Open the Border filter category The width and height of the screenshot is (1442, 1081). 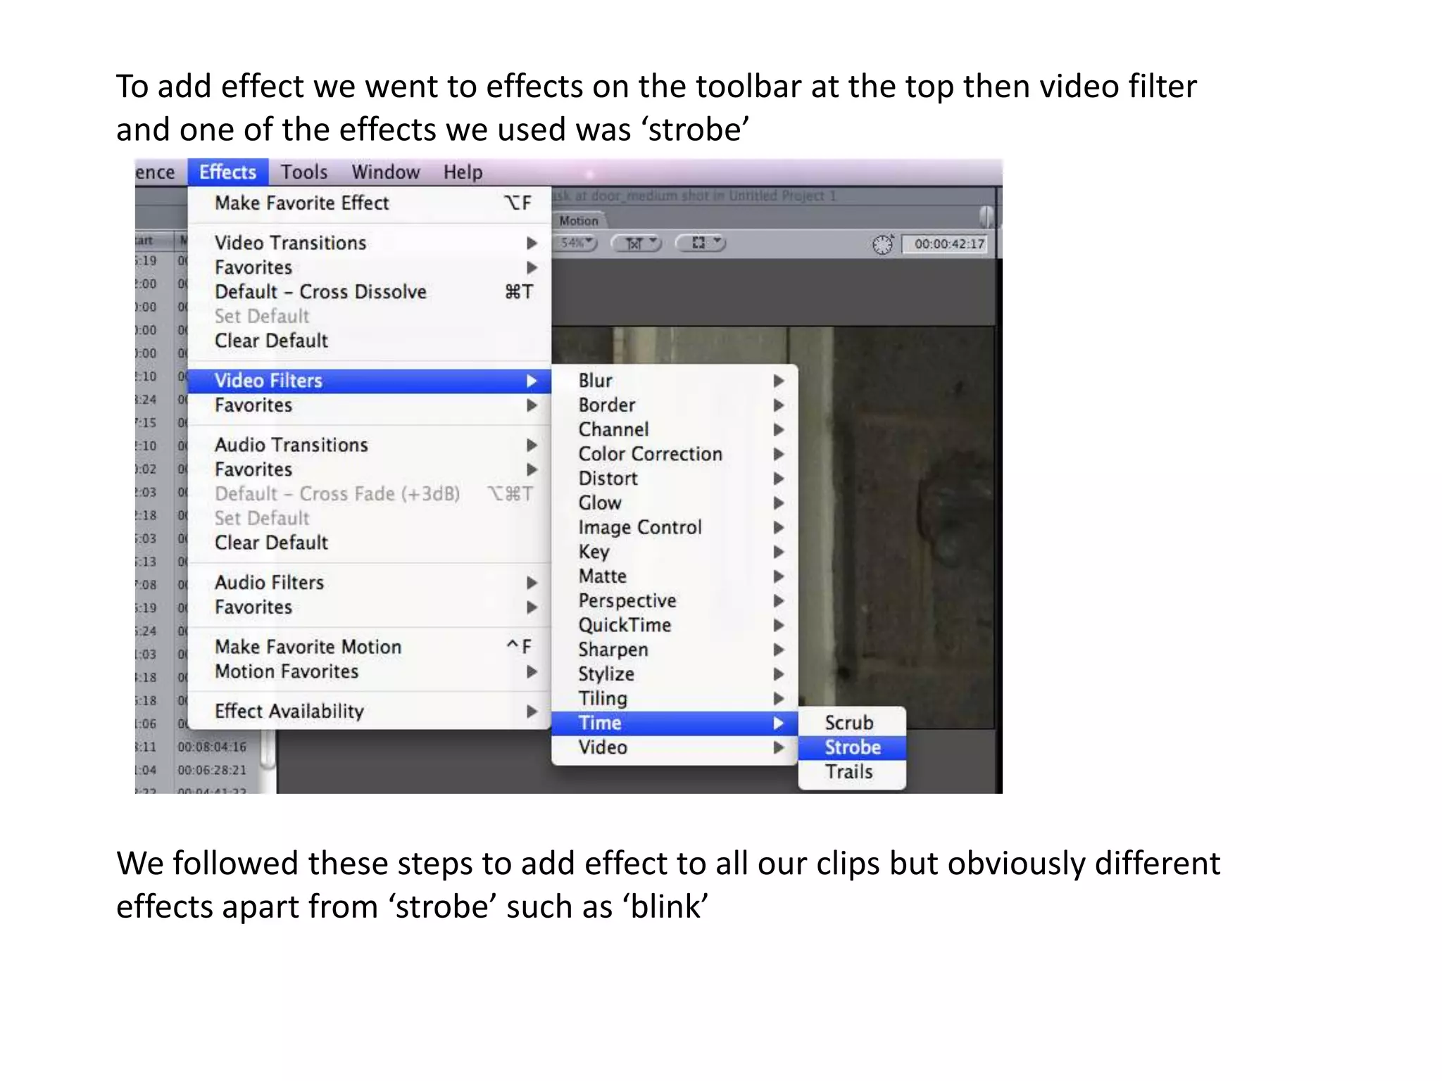pyautogui.click(x=675, y=405)
